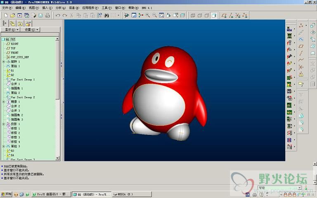Switch display to Wireframe mode
The height and width of the screenshot is (198, 317).
point(193,15)
